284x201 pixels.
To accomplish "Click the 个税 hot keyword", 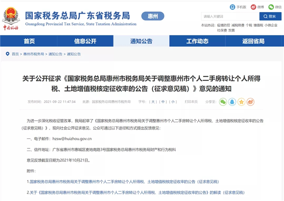I will [249, 25].
